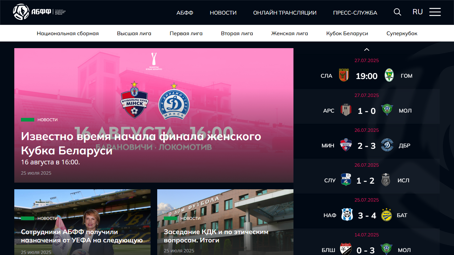Viewport: 454px width, 255px height.
Task: Click БАТ team crest icon
Action: (x=386, y=215)
